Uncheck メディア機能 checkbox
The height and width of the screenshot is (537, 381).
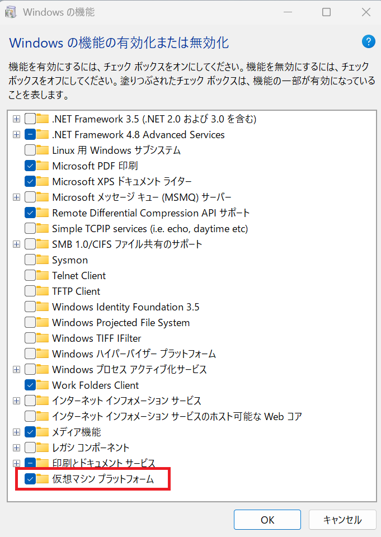coord(30,432)
